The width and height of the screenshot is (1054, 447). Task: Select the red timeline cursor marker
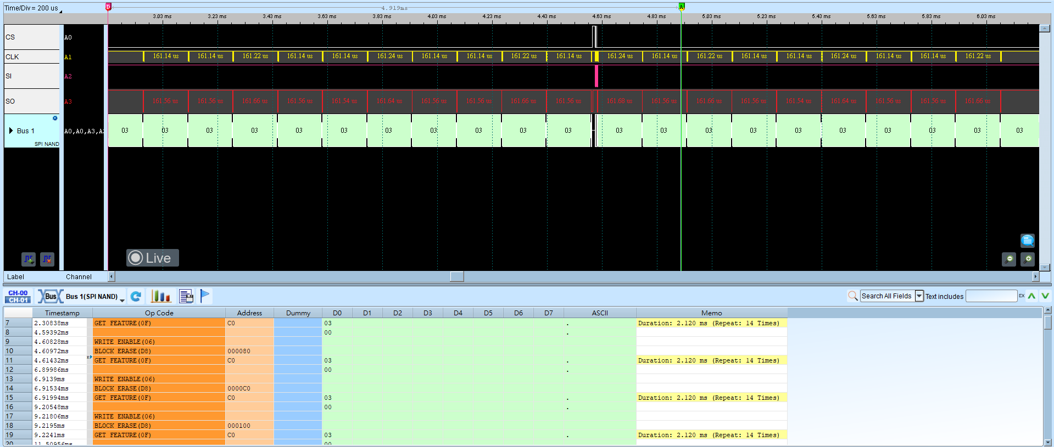pos(108,7)
